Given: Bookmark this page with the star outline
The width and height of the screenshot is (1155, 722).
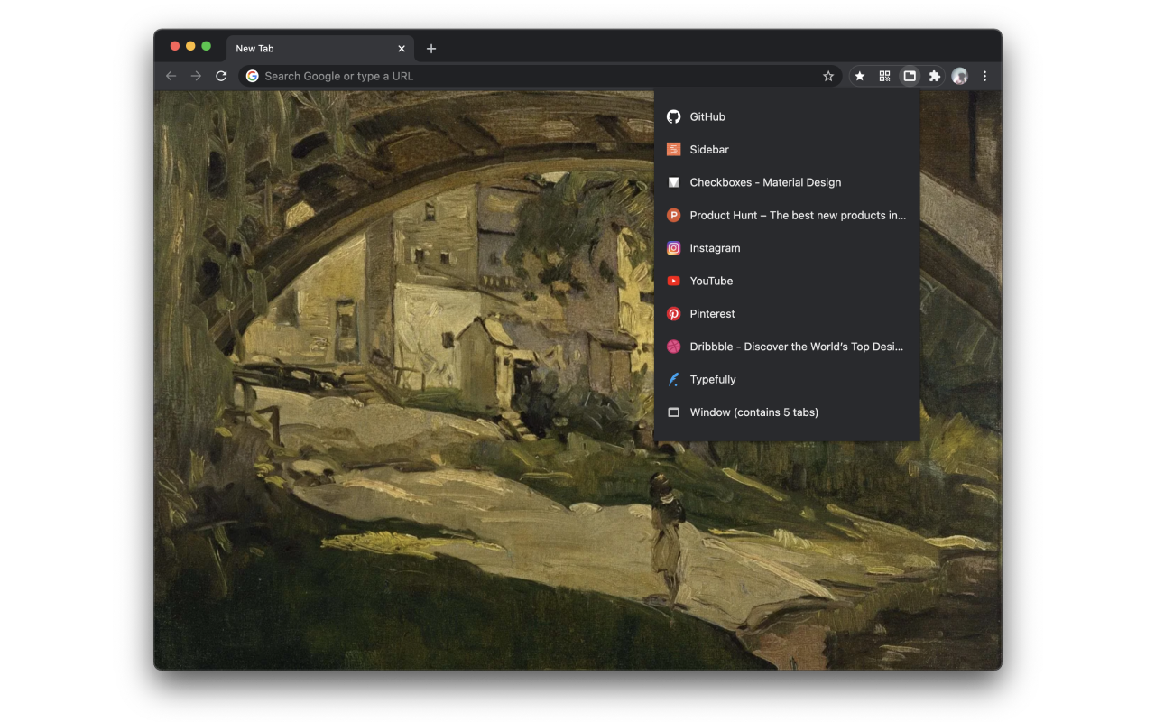Looking at the screenshot, I should pos(828,77).
